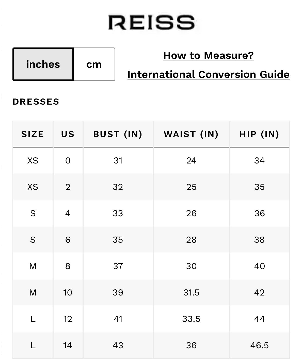302x362 pixels.
Task: Click the waist value 31.5
Action: click(191, 292)
